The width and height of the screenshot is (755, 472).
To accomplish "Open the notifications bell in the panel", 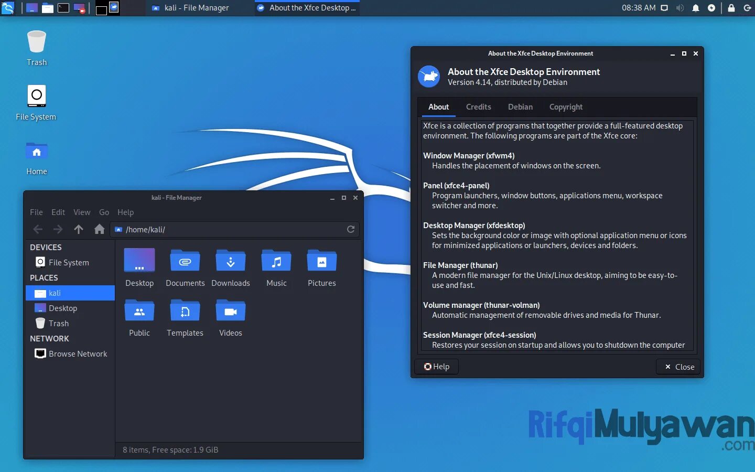I will [696, 8].
